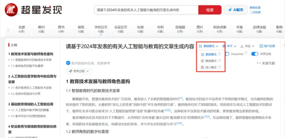Toggle the 中英互检 switch

point(255,54)
